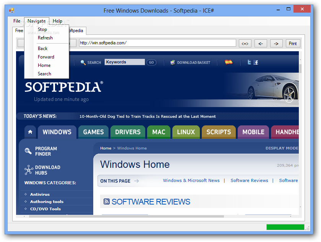
Task: Open the DOWNLOAD HUBS link
Action: [48, 170]
